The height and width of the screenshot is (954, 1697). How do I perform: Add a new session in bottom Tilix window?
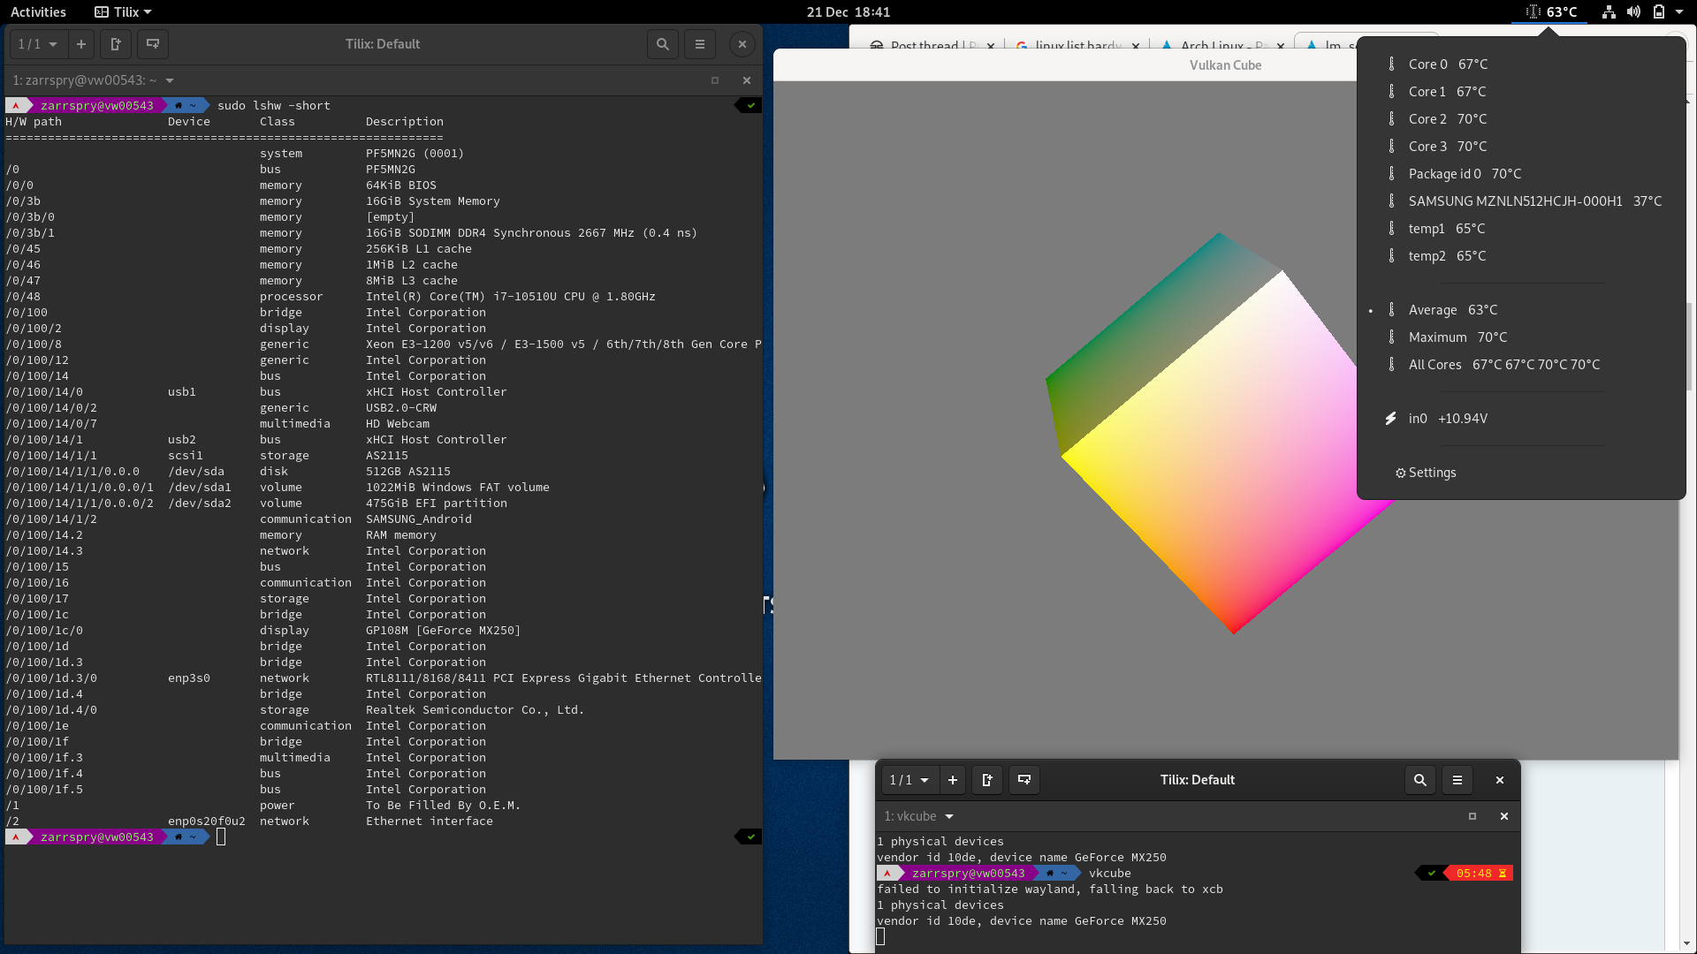point(953,780)
